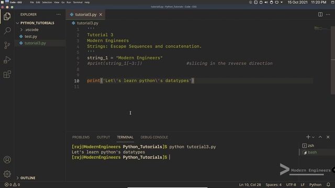
Task: Click the terminal prompt input line
Action: (170, 157)
